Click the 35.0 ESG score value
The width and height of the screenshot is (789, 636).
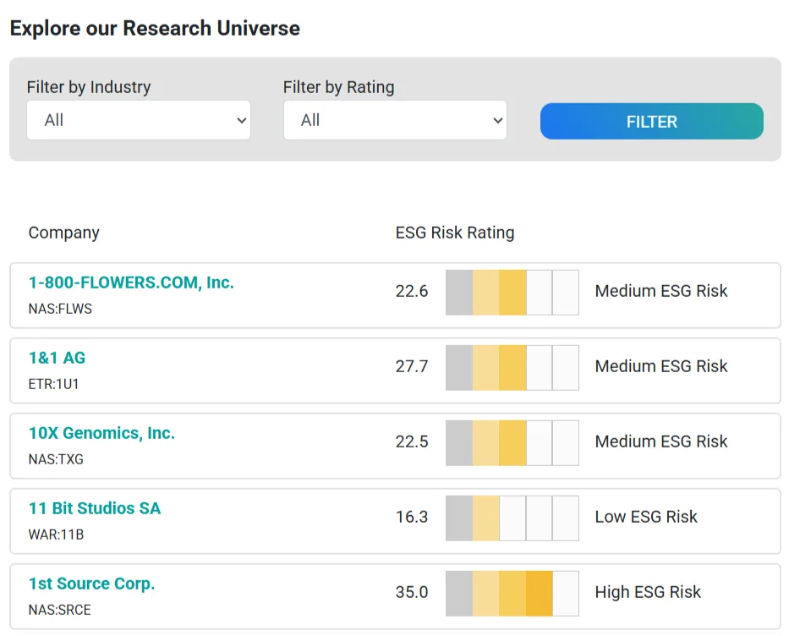tap(412, 592)
